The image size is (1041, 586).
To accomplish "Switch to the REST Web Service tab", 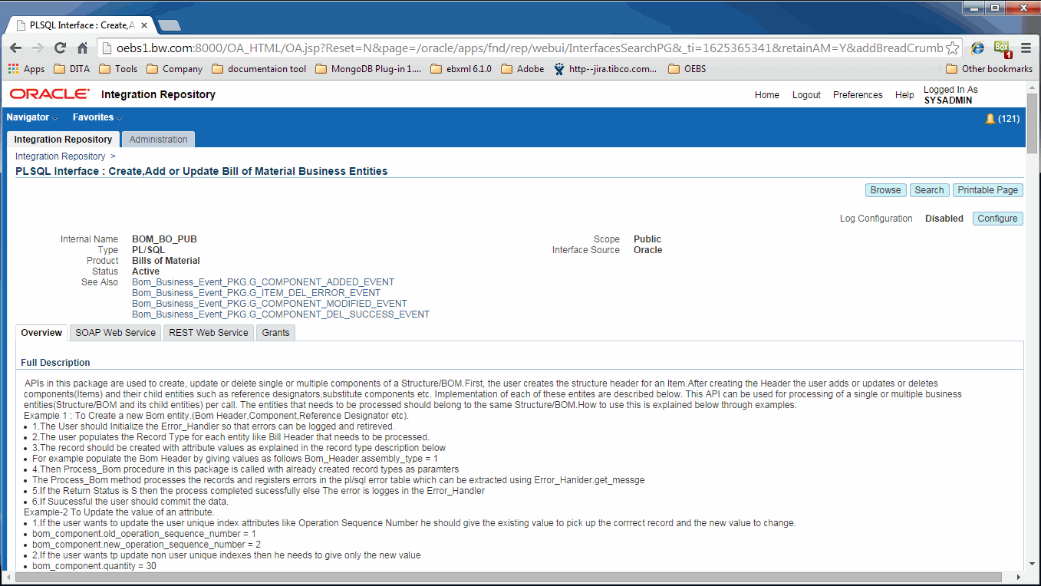I will pyautogui.click(x=209, y=333).
